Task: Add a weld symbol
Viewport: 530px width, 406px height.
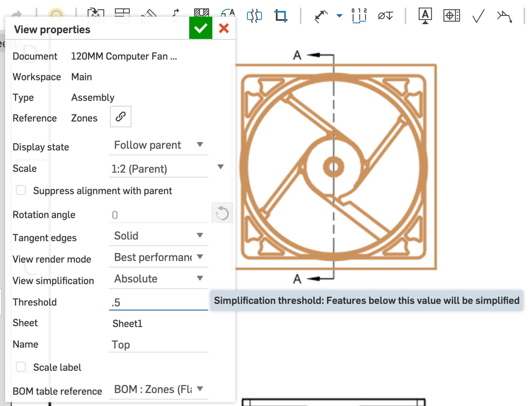Action: tap(503, 15)
